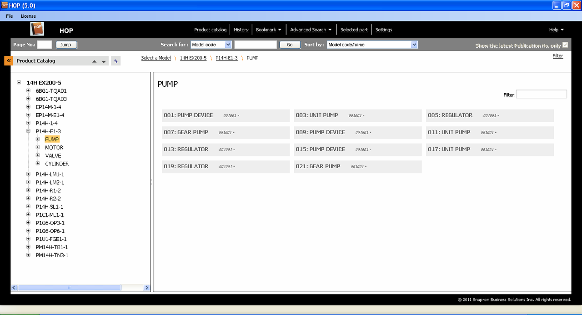Open the Help dropdown menu

556,30
